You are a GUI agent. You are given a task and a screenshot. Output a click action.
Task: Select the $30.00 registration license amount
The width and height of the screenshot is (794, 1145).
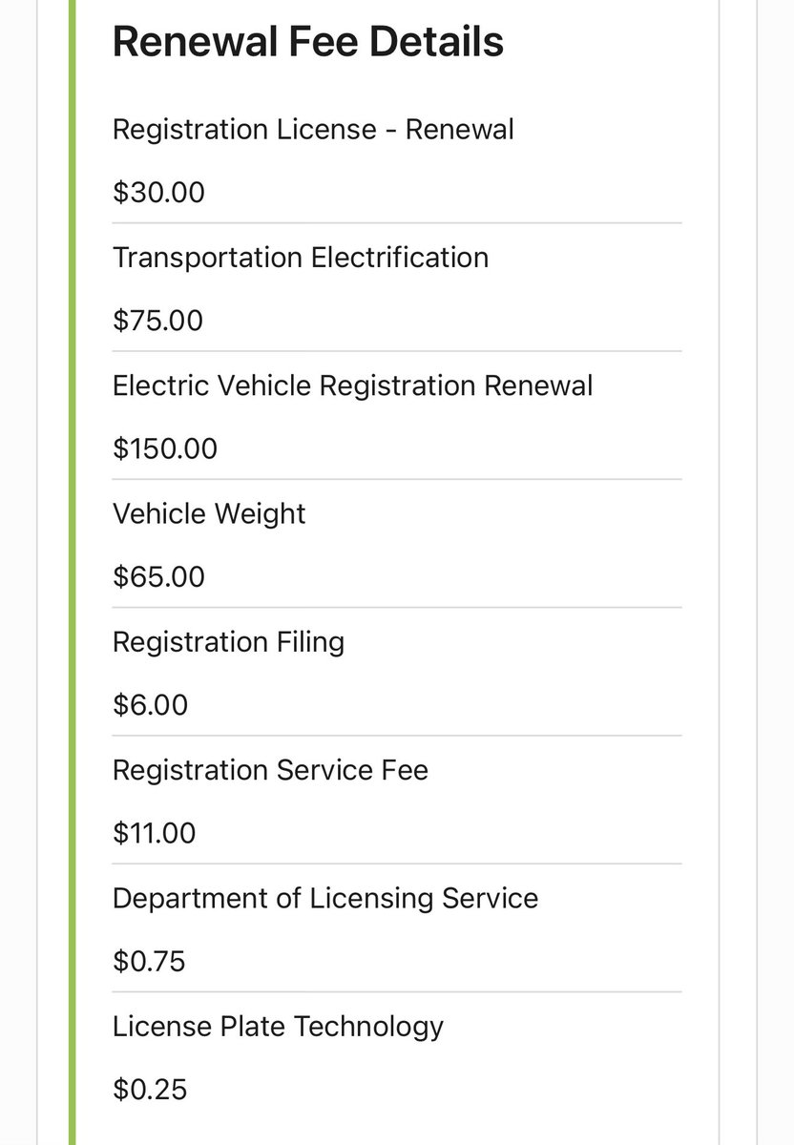(158, 193)
